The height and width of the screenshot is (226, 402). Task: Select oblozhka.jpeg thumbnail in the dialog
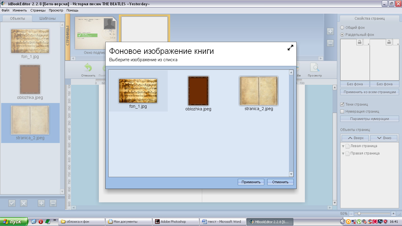(198, 91)
